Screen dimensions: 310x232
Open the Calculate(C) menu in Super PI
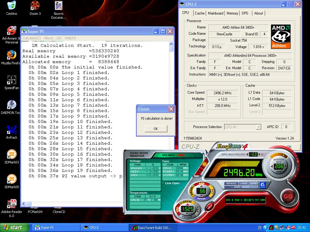pos(31,38)
